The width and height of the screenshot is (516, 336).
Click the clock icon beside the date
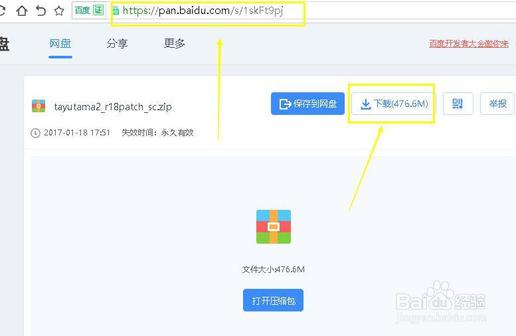point(35,133)
